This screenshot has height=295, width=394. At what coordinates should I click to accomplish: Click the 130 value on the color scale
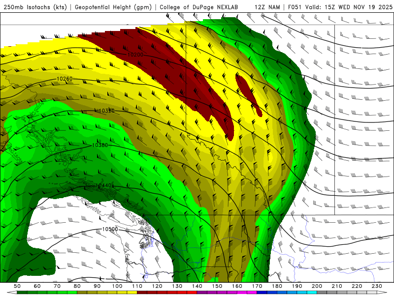point(177,286)
